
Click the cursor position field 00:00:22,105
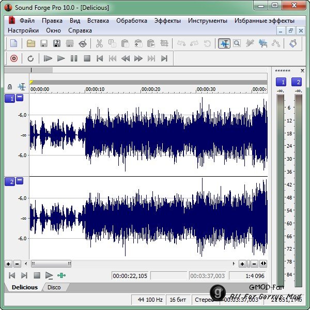(130, 276)
